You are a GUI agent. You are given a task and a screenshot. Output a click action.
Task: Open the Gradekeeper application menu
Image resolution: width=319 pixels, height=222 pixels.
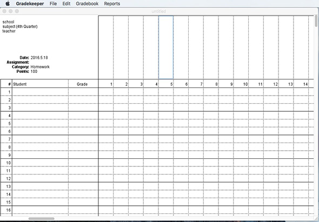tap(30, 4)
